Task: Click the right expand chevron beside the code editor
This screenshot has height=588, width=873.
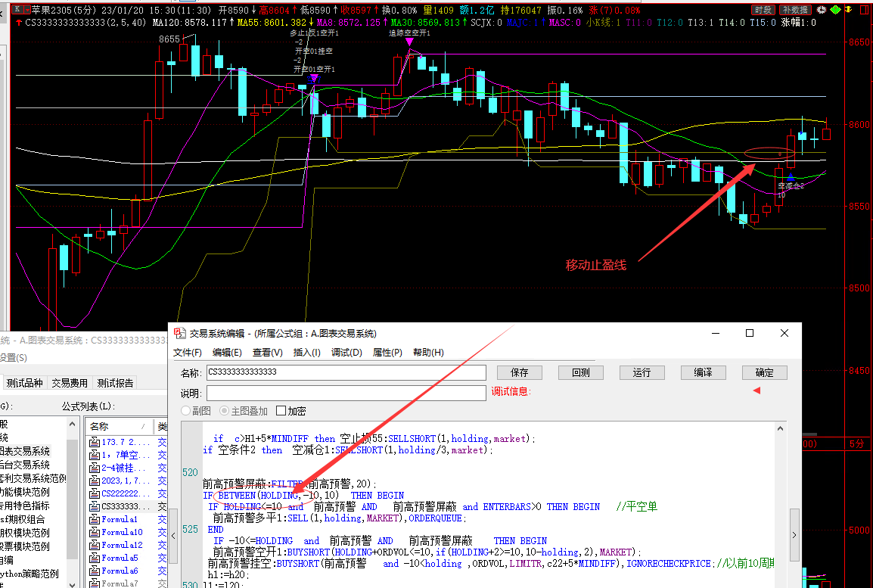Action: (794, 535)
